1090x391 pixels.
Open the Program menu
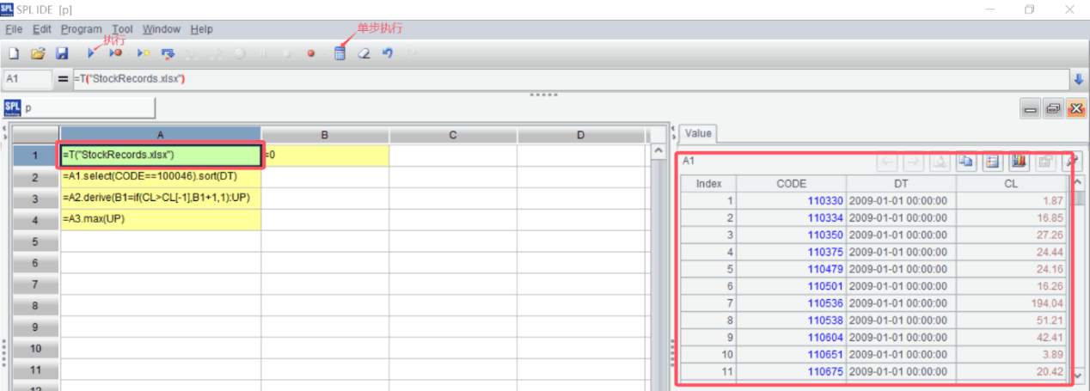[81, 29]
